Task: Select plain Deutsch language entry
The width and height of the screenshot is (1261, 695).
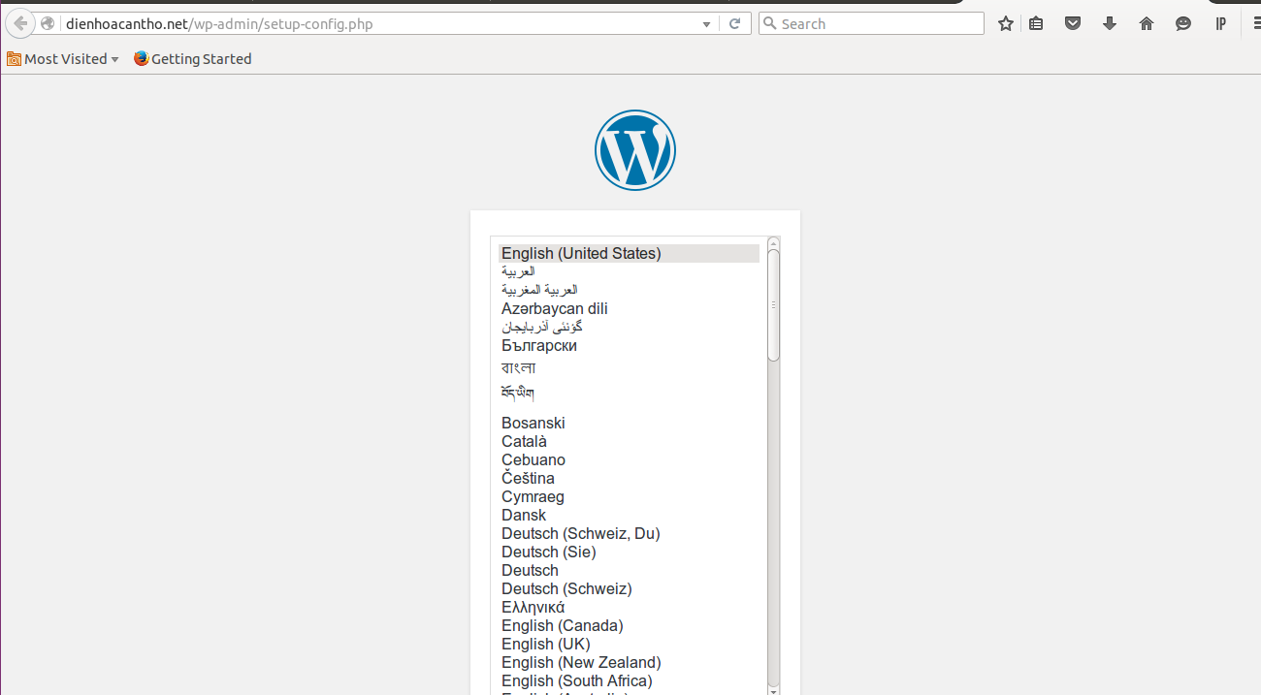Action: 629,571
